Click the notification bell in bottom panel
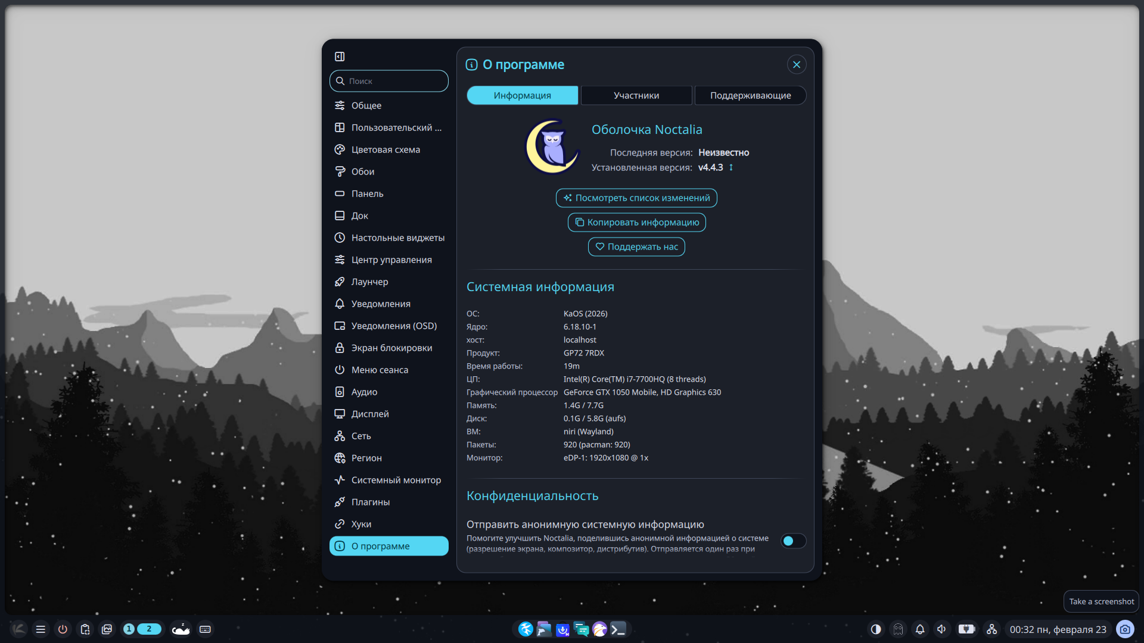 pos(920,629)
